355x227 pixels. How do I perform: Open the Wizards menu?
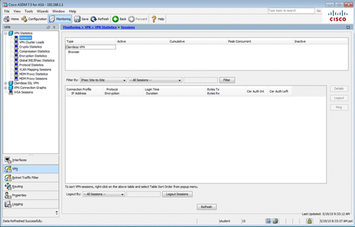pyautogui.click(x=43, y=11)
